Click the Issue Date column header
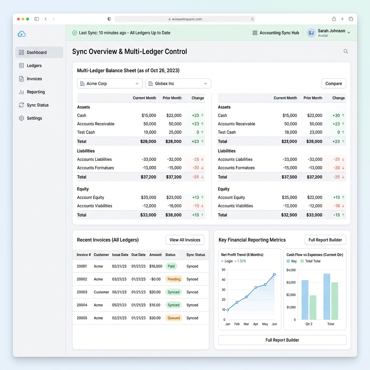The image size is (370, 370). (x=120, y=255)
